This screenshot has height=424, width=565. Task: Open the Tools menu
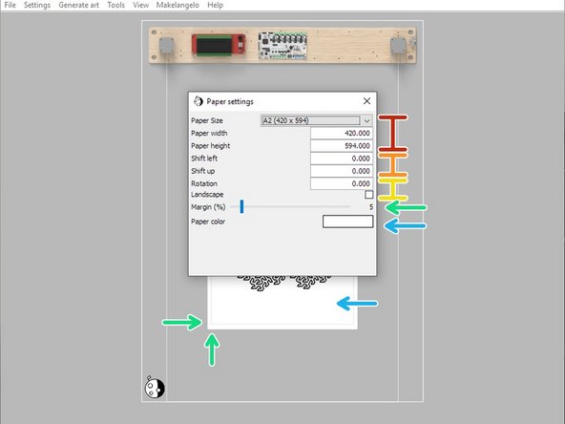116,5
